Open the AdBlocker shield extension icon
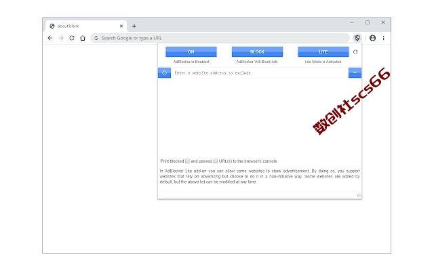 [x=357, y=38]
